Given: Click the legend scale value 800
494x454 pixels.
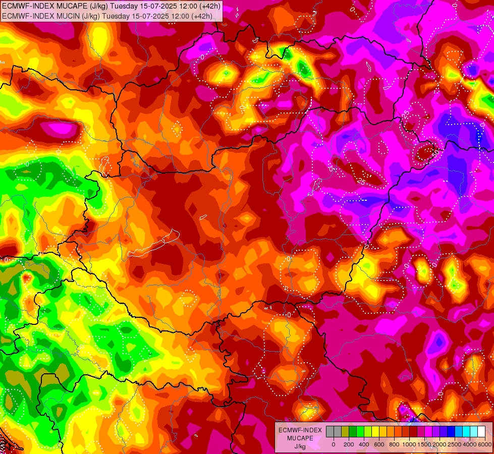Looking at the screenshot, I should tap(395, 444).
